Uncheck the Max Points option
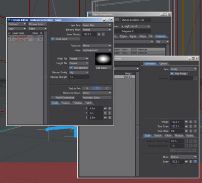This screenshot has width=202, height=183. [172, 74]
